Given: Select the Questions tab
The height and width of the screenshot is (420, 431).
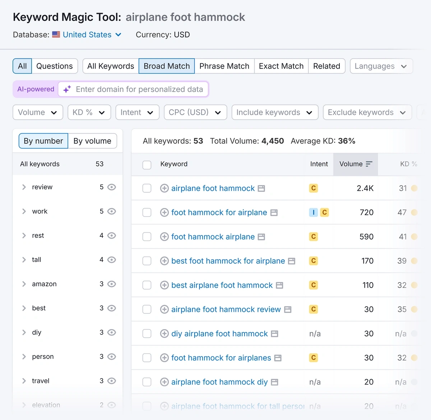Looking at the screenshot, I should 55,66.
